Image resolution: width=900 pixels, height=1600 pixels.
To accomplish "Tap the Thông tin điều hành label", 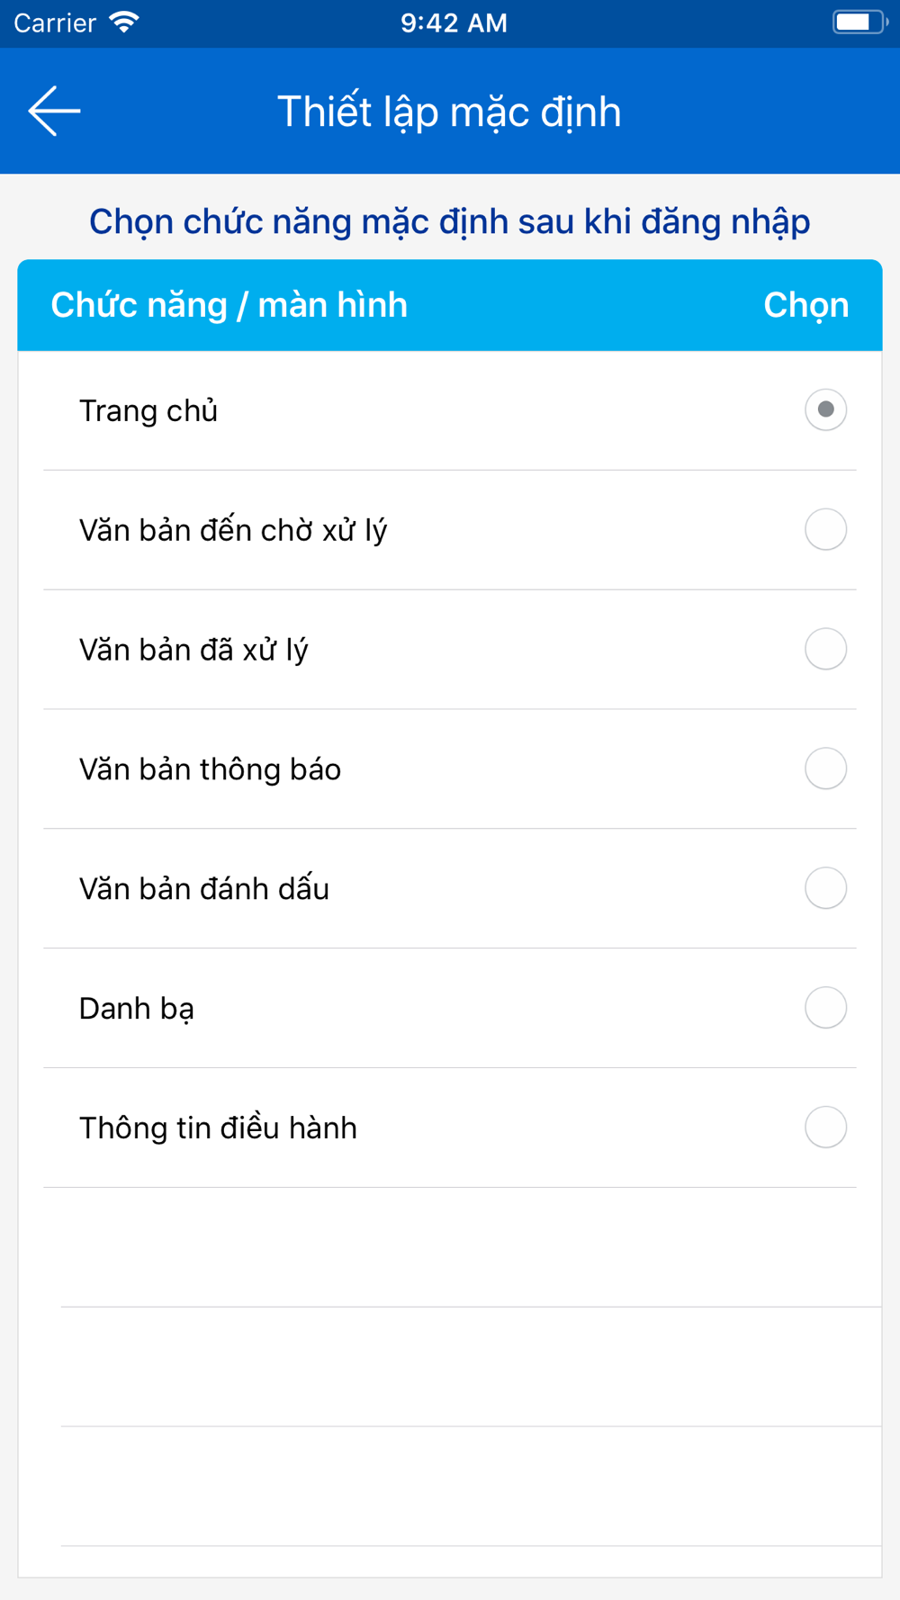I will tap(218, 1128).
